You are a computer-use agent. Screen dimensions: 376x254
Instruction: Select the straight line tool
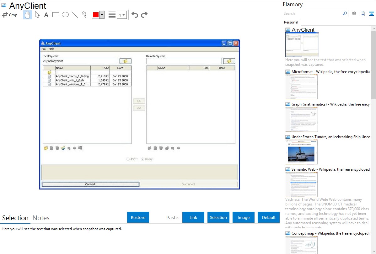(75, 15)
